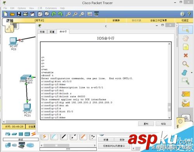Undo last action with green arrow
Viewport: 194px width, 152px height.
54,14
